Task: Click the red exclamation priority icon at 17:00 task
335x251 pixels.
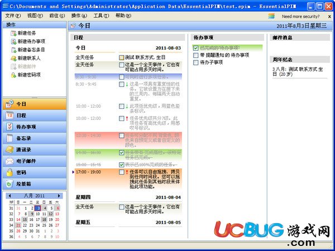Action: (x=127, y=172)
